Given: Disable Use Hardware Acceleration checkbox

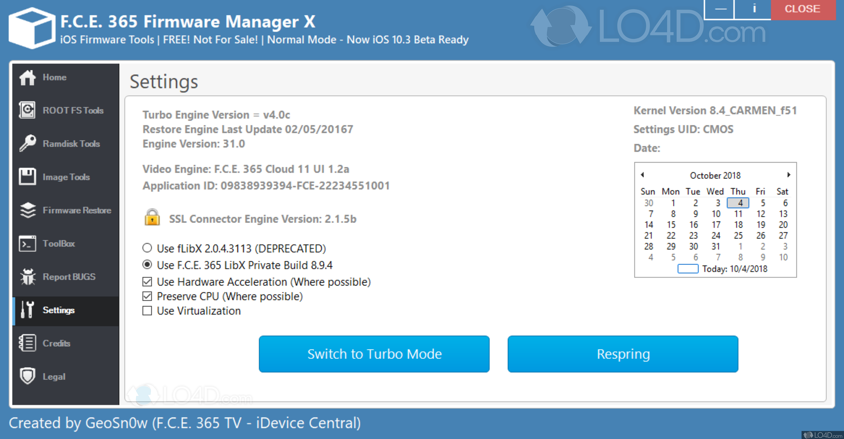Looking at the screenshot, I should (x=147, y=282).
